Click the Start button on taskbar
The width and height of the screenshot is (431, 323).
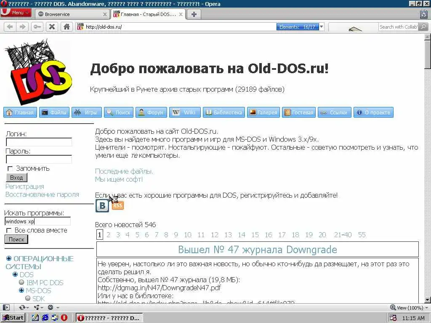(13, 318)
